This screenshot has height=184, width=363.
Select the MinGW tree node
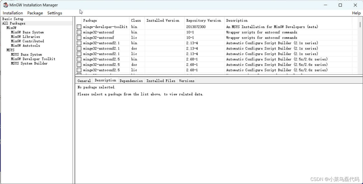coord(11,28)
